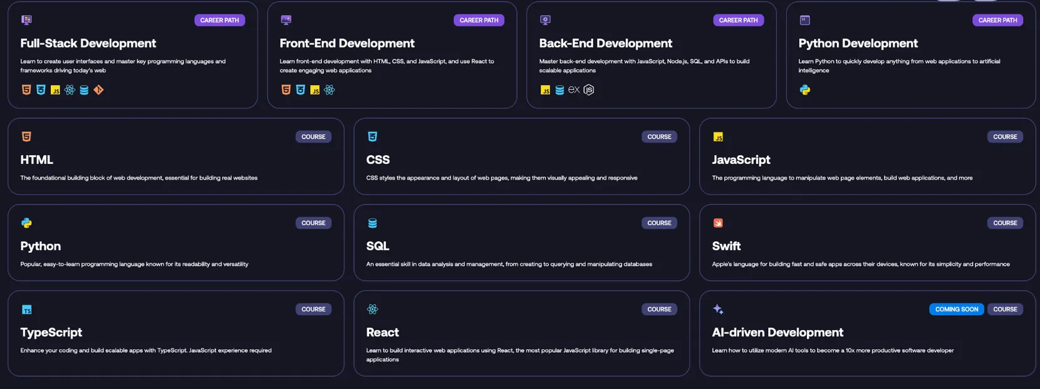This screenshot has height=389, width=1040.
Task: Click the HTML5 shield icon on the HTML course card
Action: coord(26,136)
